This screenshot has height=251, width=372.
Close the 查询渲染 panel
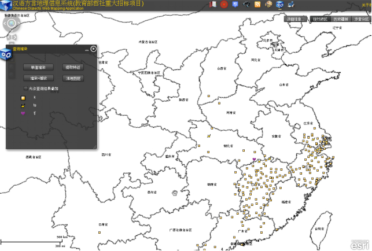click(94, 49)
